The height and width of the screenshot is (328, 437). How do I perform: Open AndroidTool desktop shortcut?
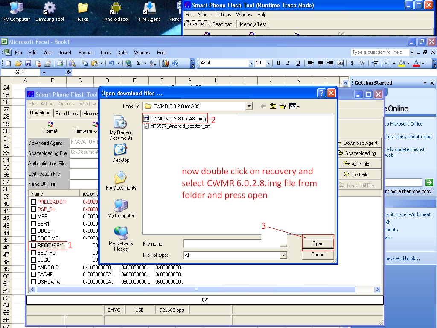[116, 12]
